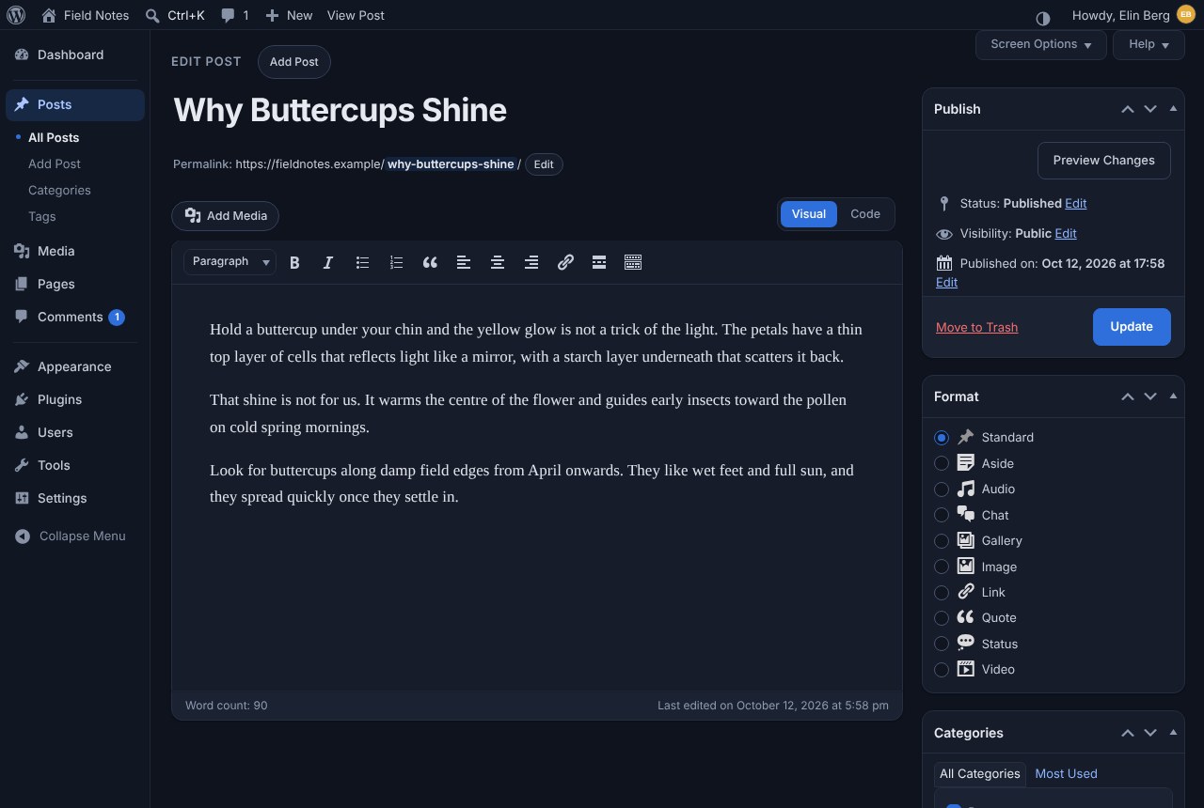Switch to the Code editor tab

coord(865,214)
